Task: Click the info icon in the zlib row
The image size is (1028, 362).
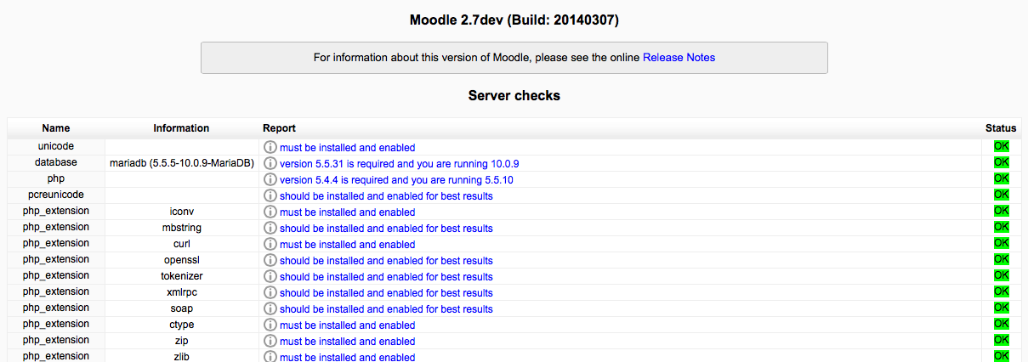Action: click(x=270, y=357)
